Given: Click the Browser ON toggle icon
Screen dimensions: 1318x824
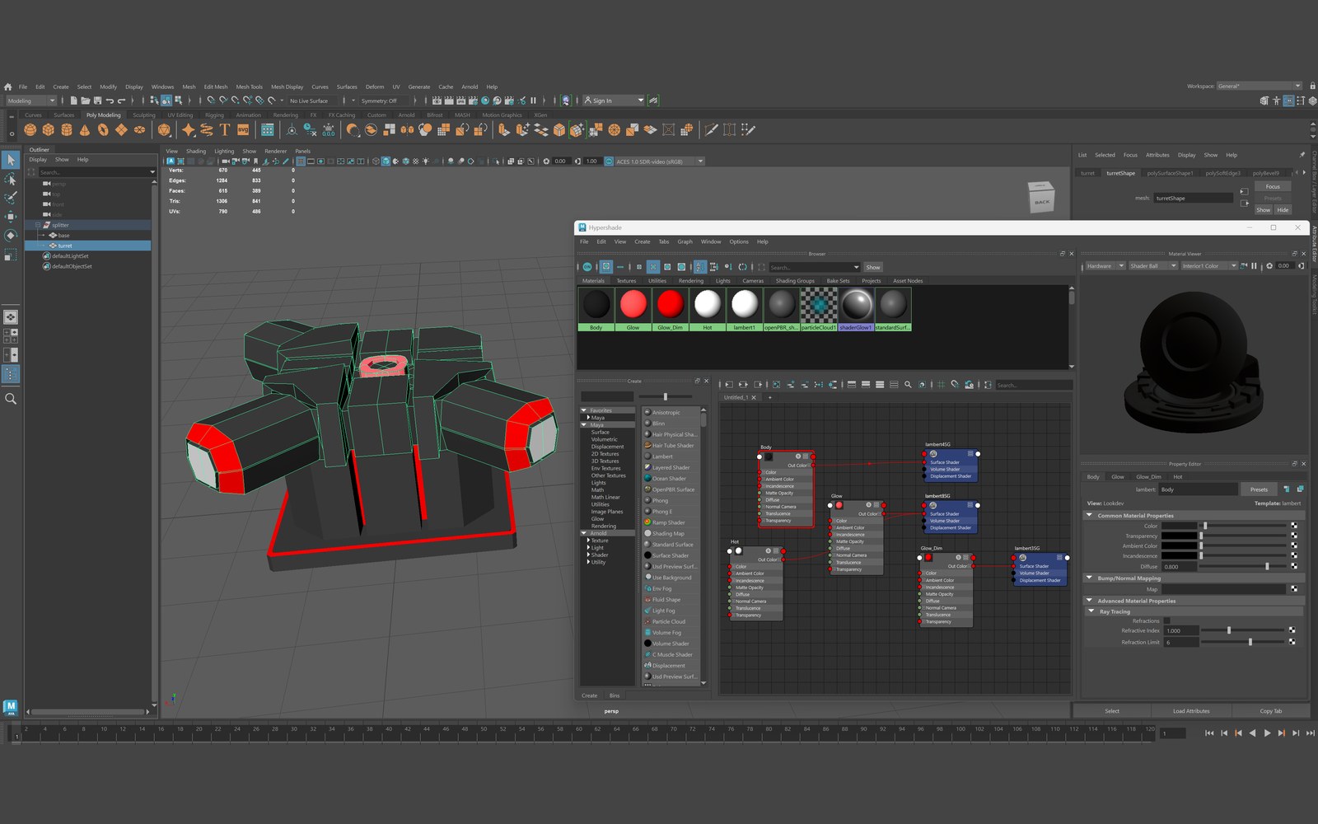Looking at the screenshot, I should point(587,267).
